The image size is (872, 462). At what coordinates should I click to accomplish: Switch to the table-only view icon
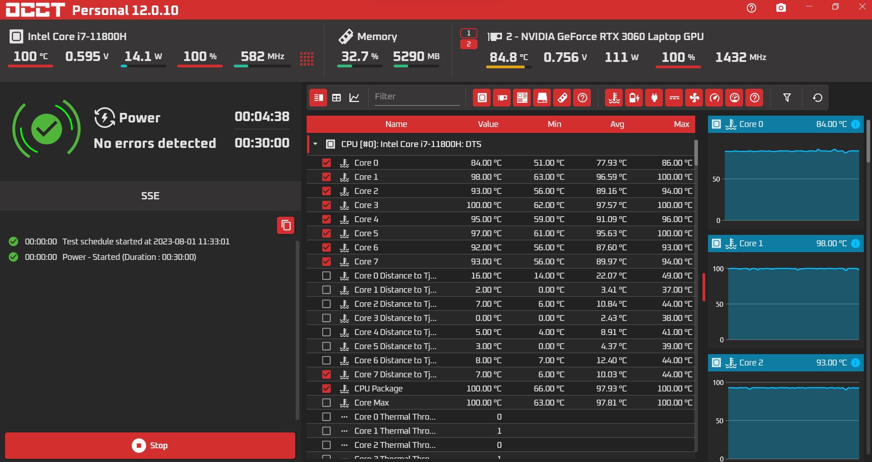[336, 97]
